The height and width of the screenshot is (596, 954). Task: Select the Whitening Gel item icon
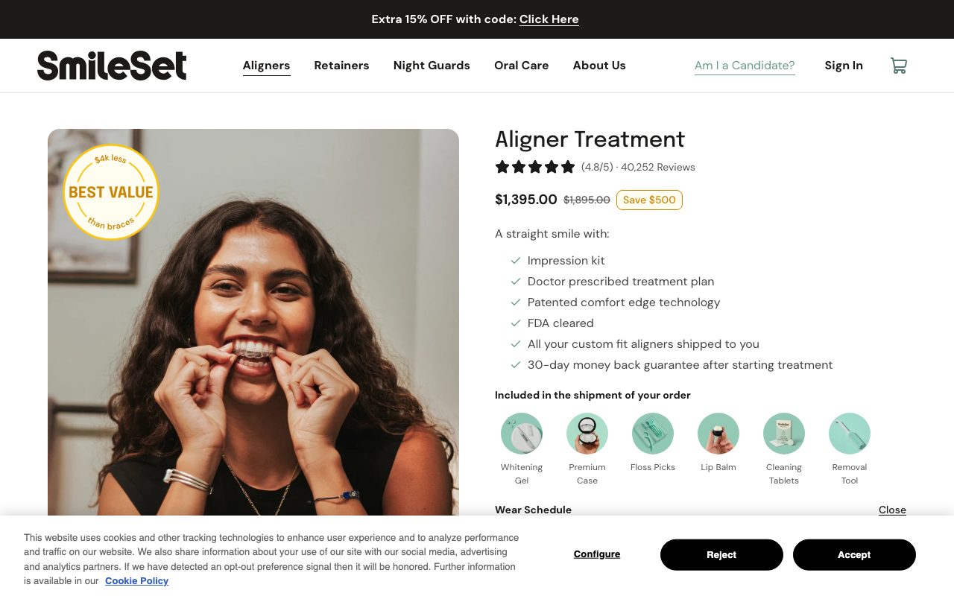522,434
